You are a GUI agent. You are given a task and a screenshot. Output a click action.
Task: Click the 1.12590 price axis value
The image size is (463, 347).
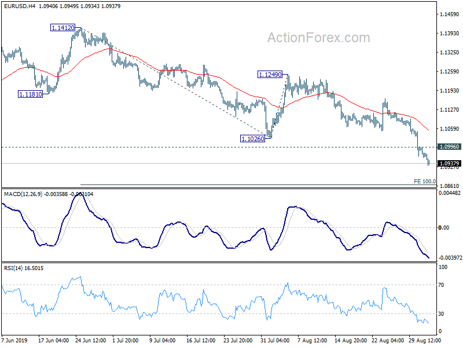click(450, 71)
